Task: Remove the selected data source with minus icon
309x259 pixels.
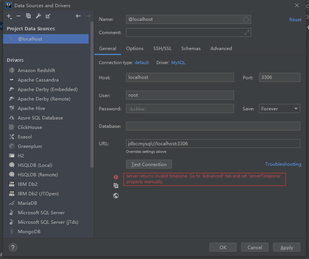Action: tap(19, 16)
